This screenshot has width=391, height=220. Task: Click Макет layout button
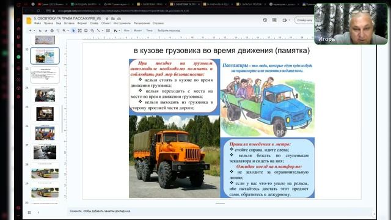coord(137,31)
